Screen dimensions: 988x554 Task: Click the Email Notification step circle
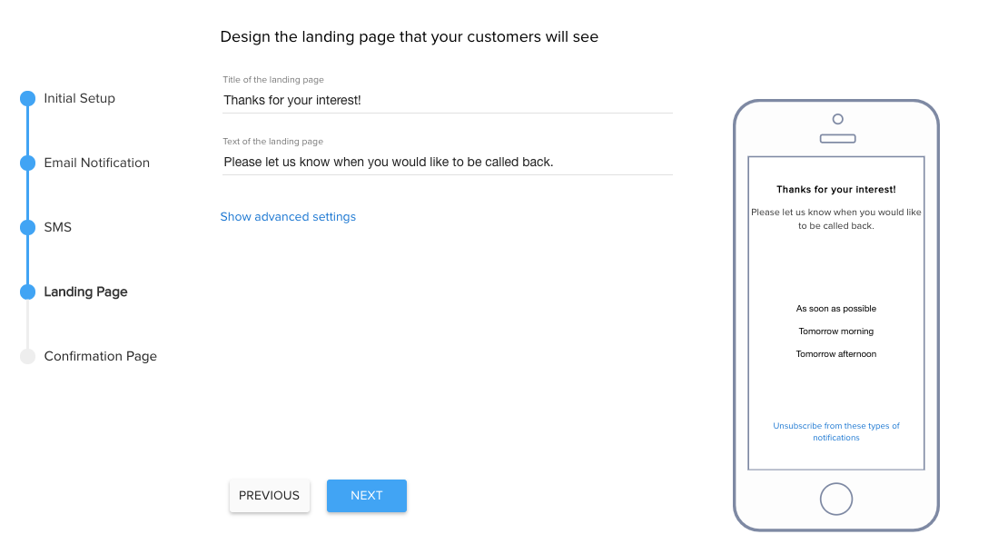(28, 163)
